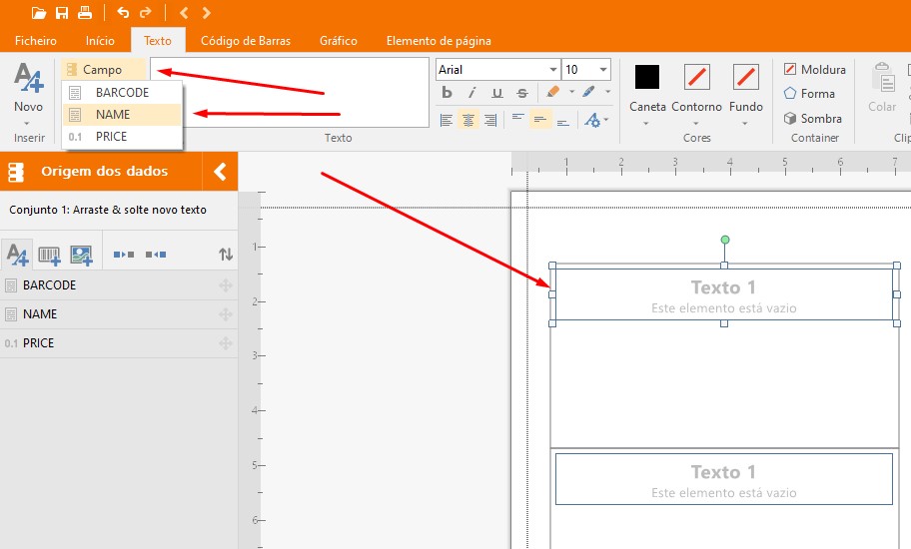Click the Novo text insert icon
This screenshot has height=549, width=911.
pyautogui.click(x=28, y=80)
